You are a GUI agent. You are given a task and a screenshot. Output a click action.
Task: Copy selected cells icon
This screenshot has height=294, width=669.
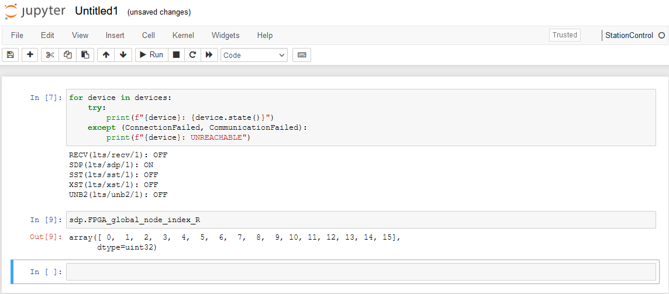tap(67, 55)
